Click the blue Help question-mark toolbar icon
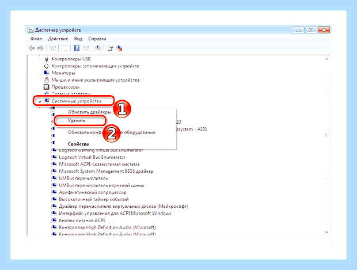Image resolution: width=357 pixels, height=270 pixels. click(77, 48)
